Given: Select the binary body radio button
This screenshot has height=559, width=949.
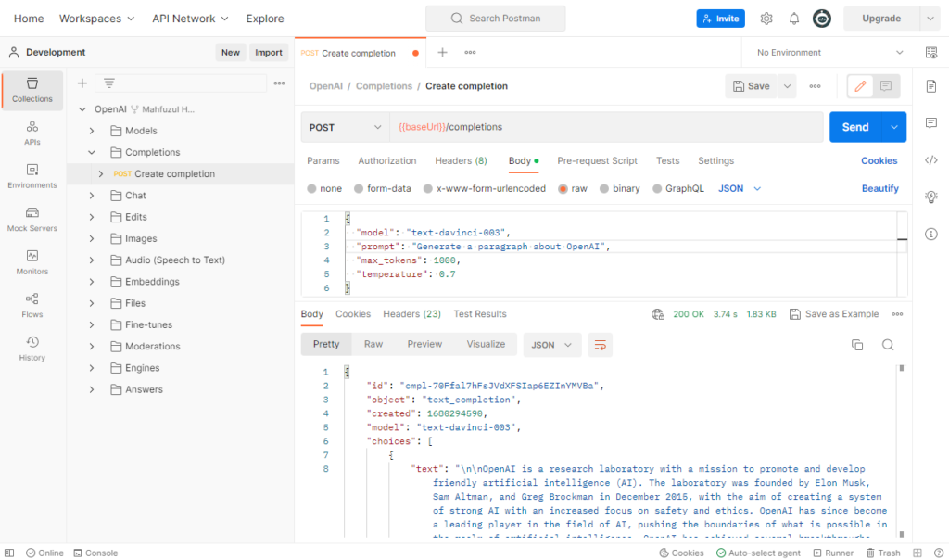Looking at the screenshot, I should (x=602, y=188).
